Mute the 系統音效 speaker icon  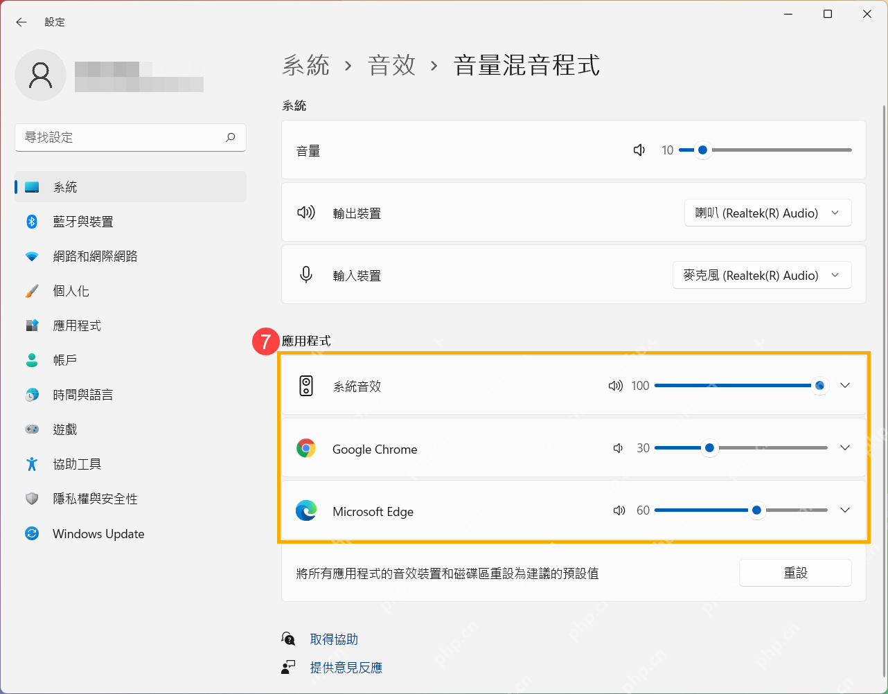pyautogui.click(x=615, y=386)
